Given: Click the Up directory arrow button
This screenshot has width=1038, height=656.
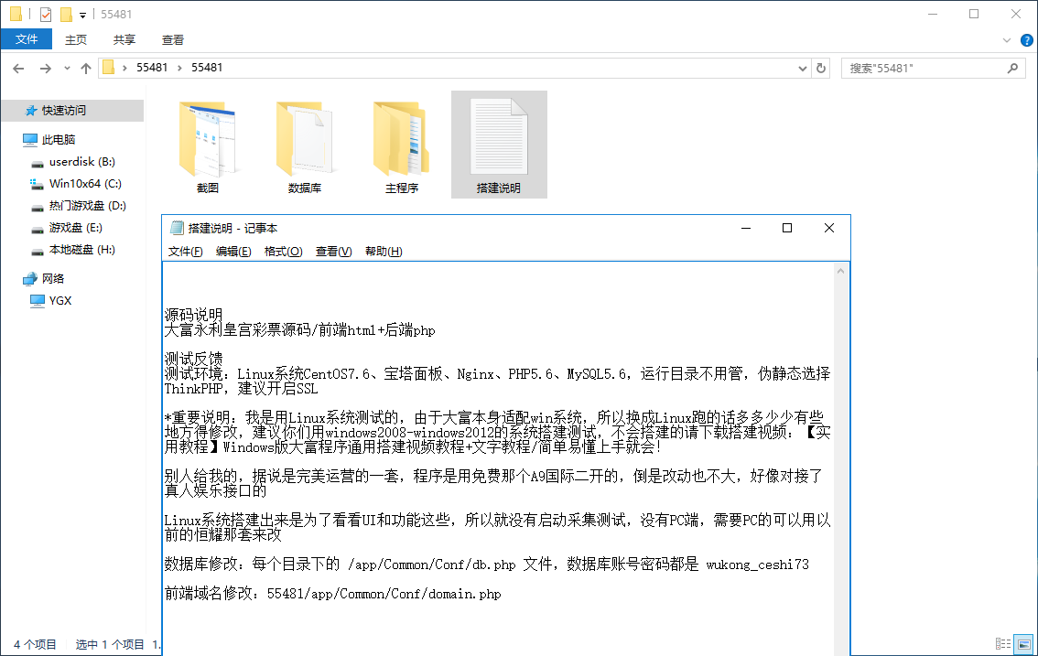Looking at the screenshot, I should (x=86, y=68).
